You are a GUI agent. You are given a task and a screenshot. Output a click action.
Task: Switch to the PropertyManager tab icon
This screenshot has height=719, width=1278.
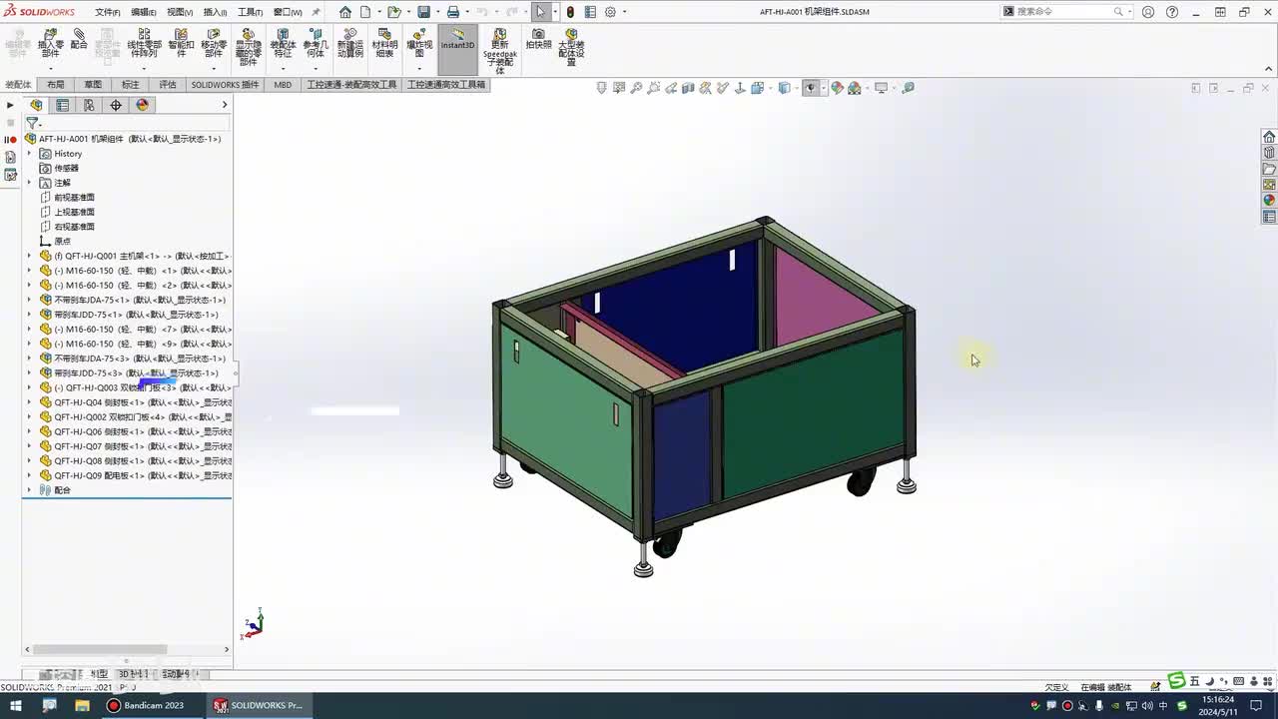pos(63,105)
